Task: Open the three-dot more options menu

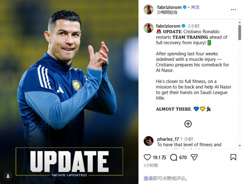Action: click(233, 10)
